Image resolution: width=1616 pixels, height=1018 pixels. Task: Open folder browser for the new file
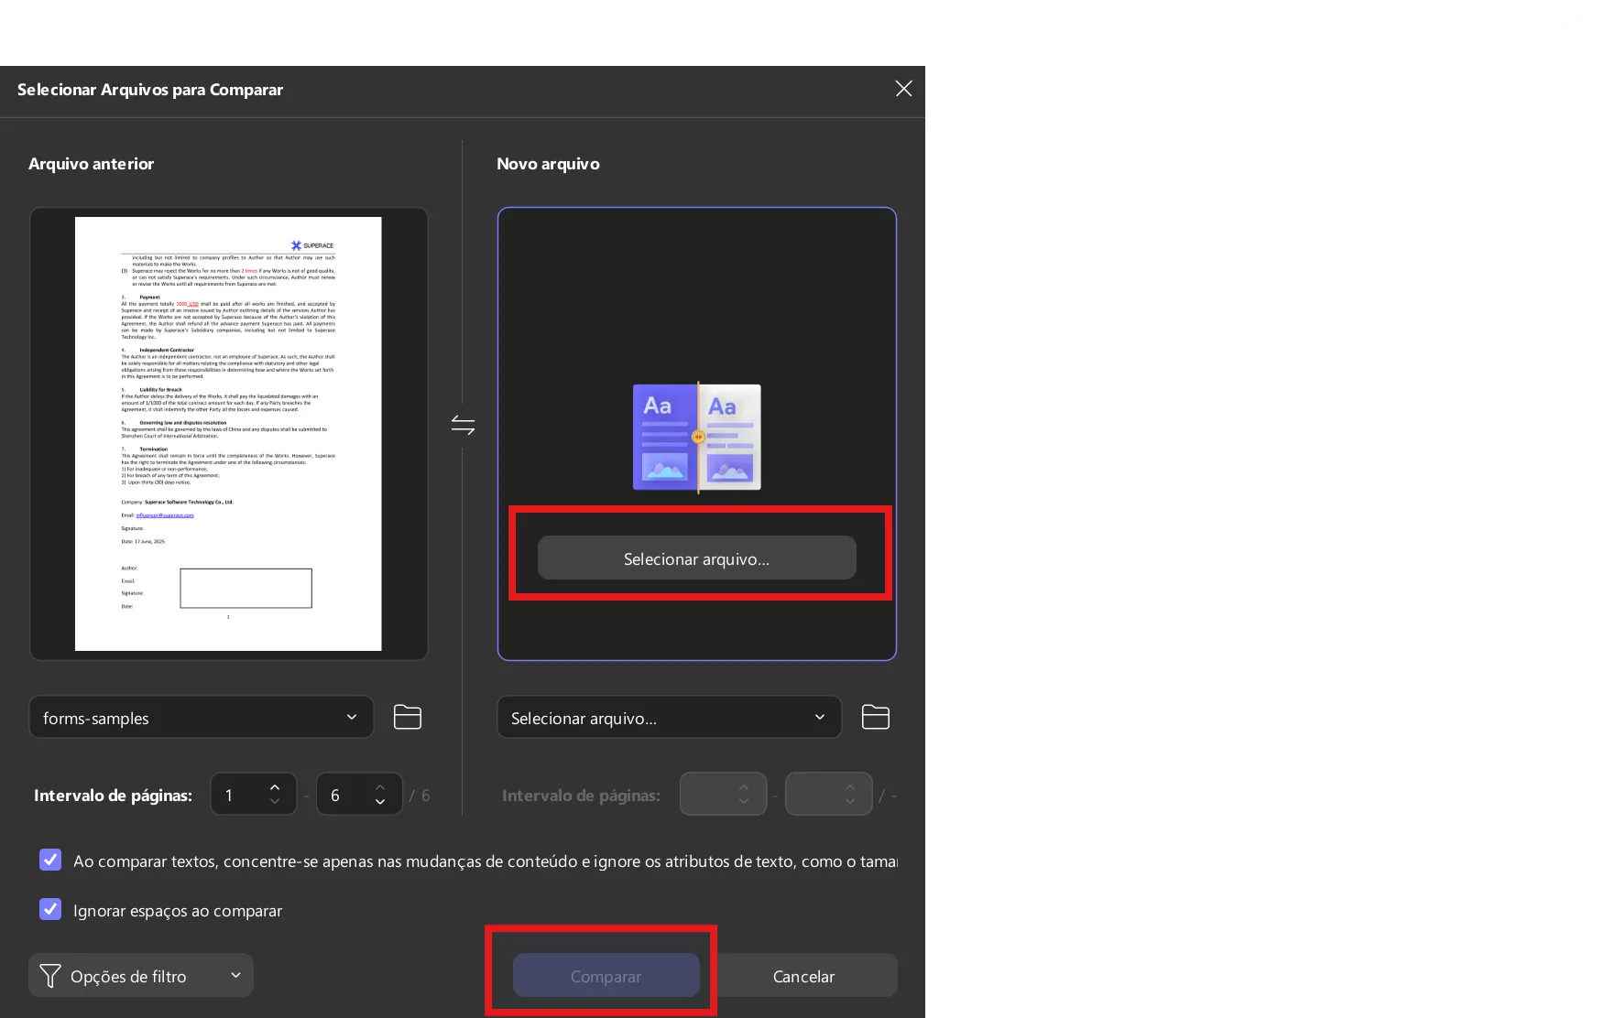[x=875, y=717]
